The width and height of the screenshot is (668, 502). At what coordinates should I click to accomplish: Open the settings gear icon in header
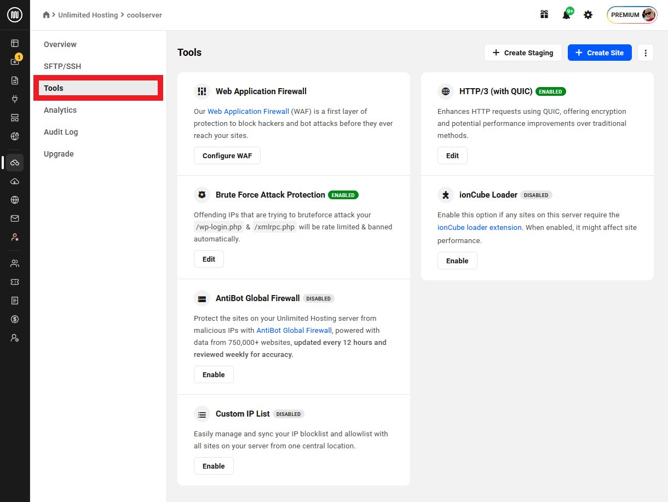(x=588, y=15)
